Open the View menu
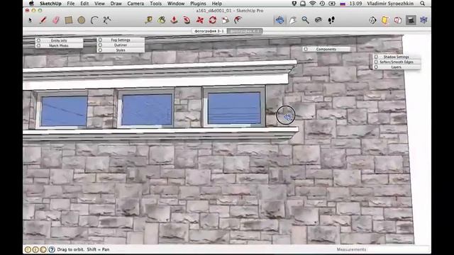 pyautogui.click(x=99, y=4)
